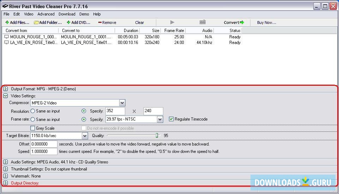The width and height of the screenshot is (339, 194).
Task: Click the 320x240 size cell
Action: [x=152, y=43]
